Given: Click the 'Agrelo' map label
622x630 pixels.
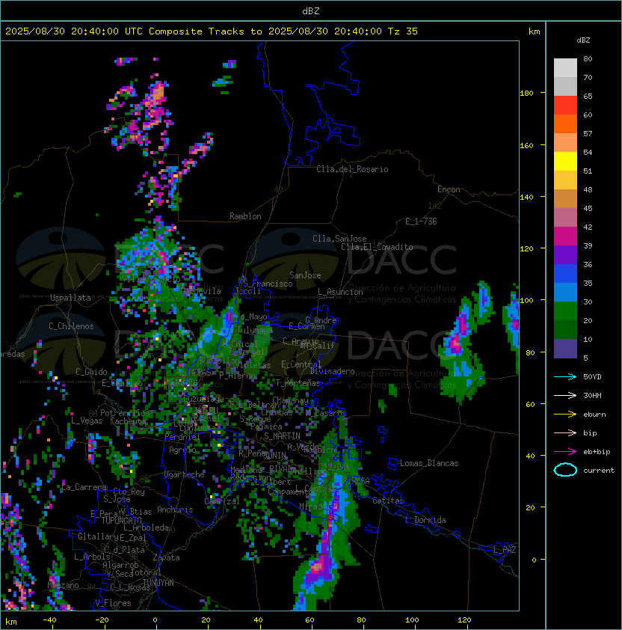Looking at the screenshot, I should [182, 450].
